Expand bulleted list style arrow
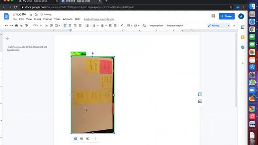This screenshot has height=145, width=258. [x=106, y=26]
